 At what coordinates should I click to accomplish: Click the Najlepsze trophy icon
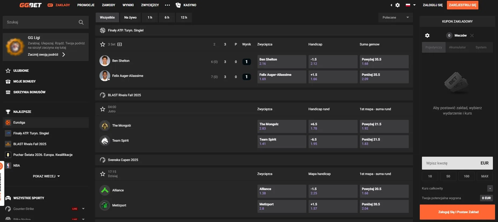point(8,112)
